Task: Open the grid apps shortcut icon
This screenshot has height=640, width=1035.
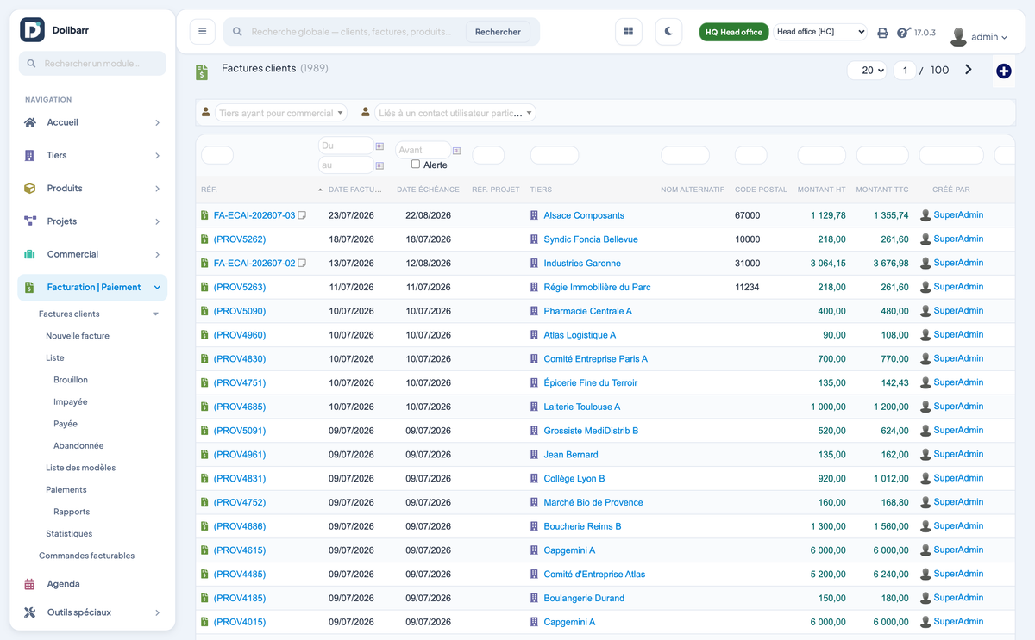Action: (629, 32)
